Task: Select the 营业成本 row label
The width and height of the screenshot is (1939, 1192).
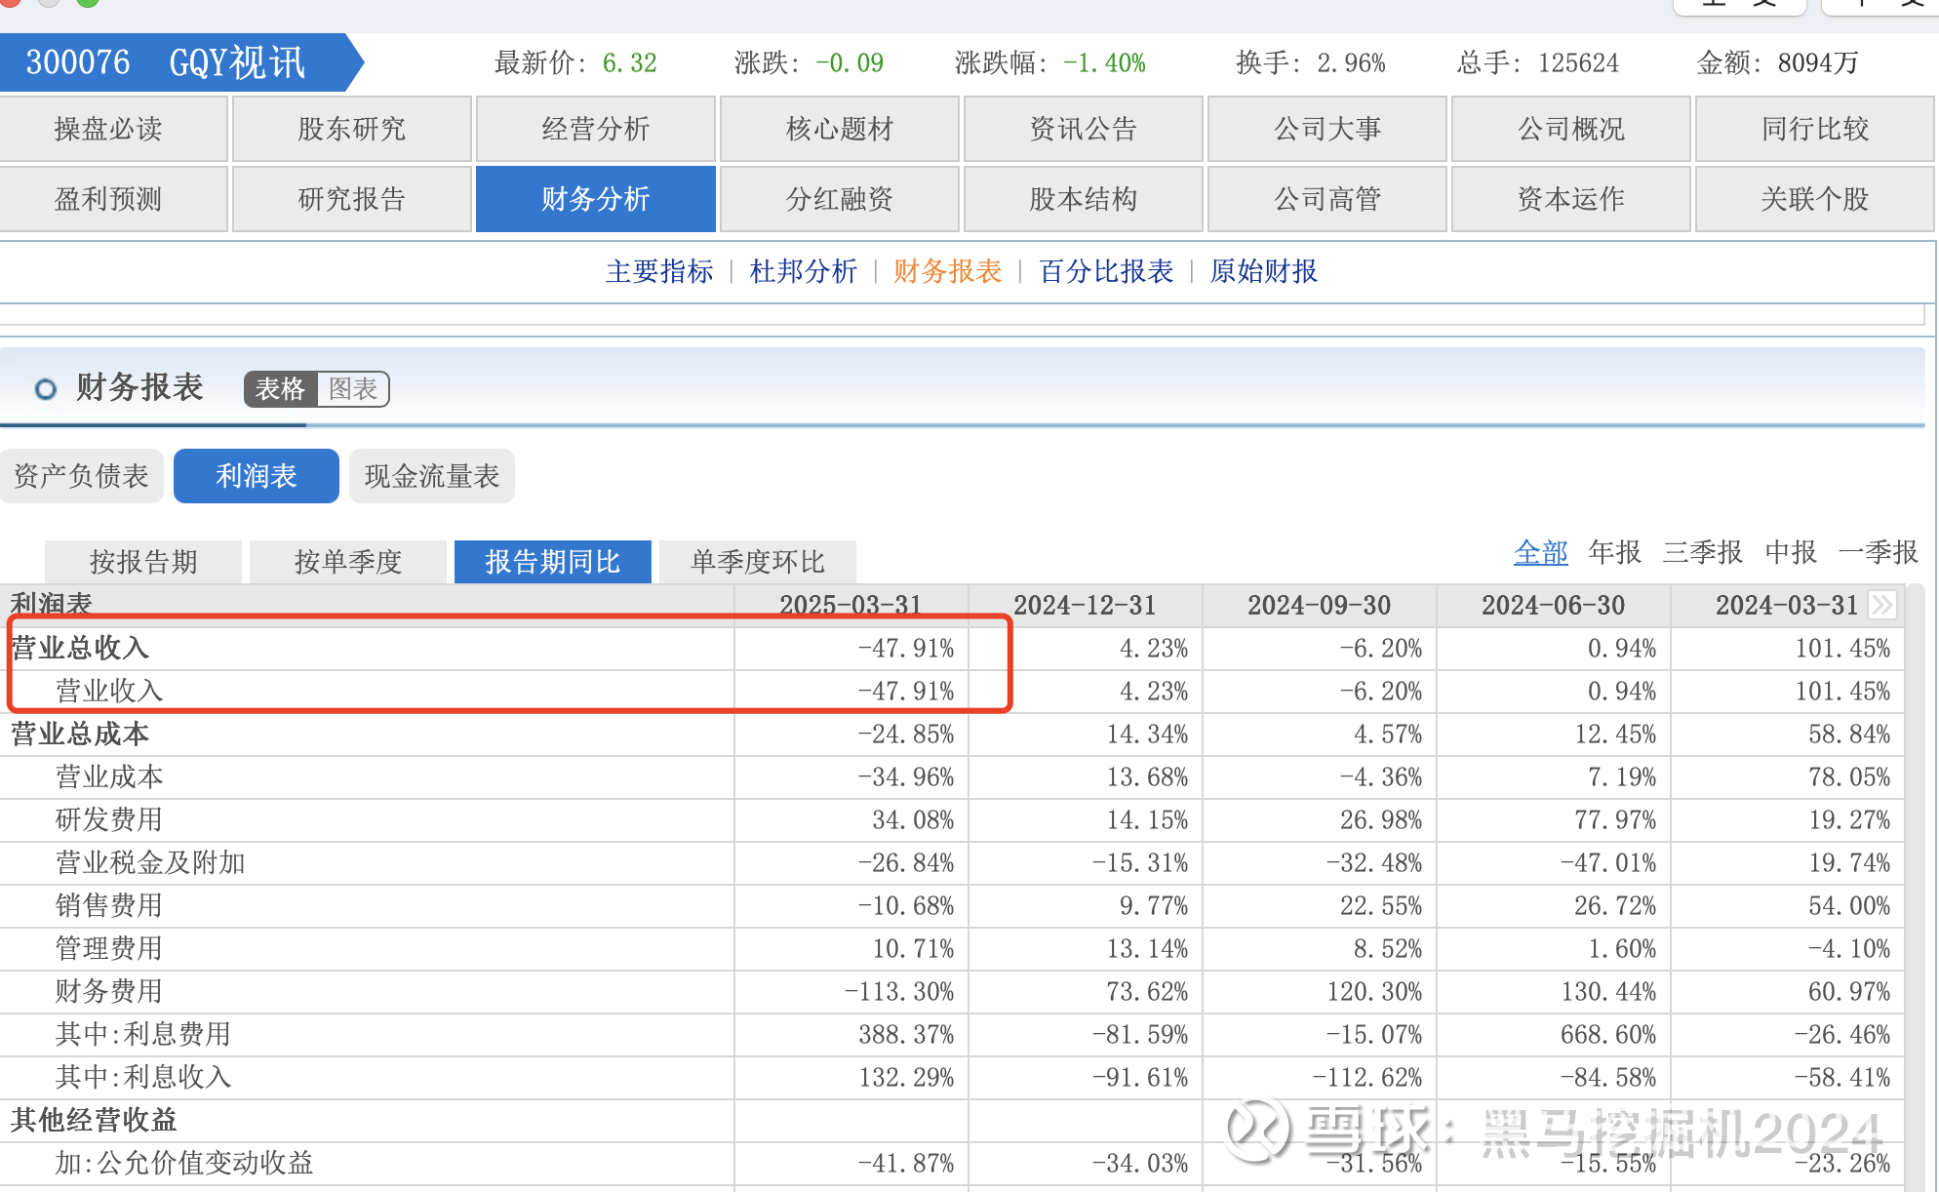Action: pos(109,776)
